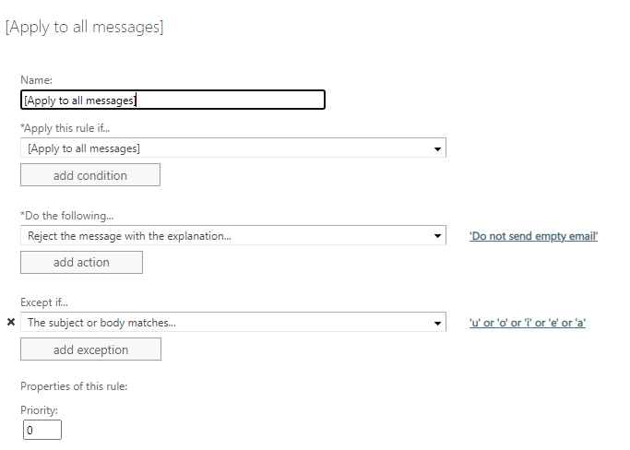Expand the 'Apply this rule if' dropdown arrow

pyautogui.click(x=436, y=148)
